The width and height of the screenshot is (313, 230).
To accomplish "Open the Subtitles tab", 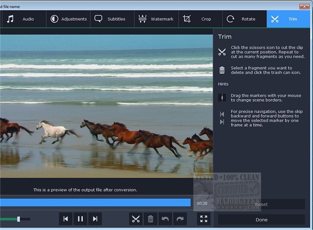I will click(110, 19).
